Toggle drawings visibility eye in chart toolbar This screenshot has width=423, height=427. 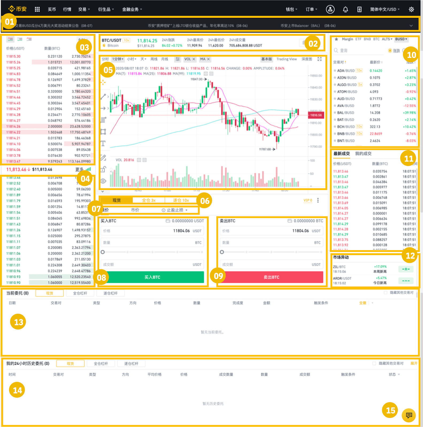tap(103, 181)
